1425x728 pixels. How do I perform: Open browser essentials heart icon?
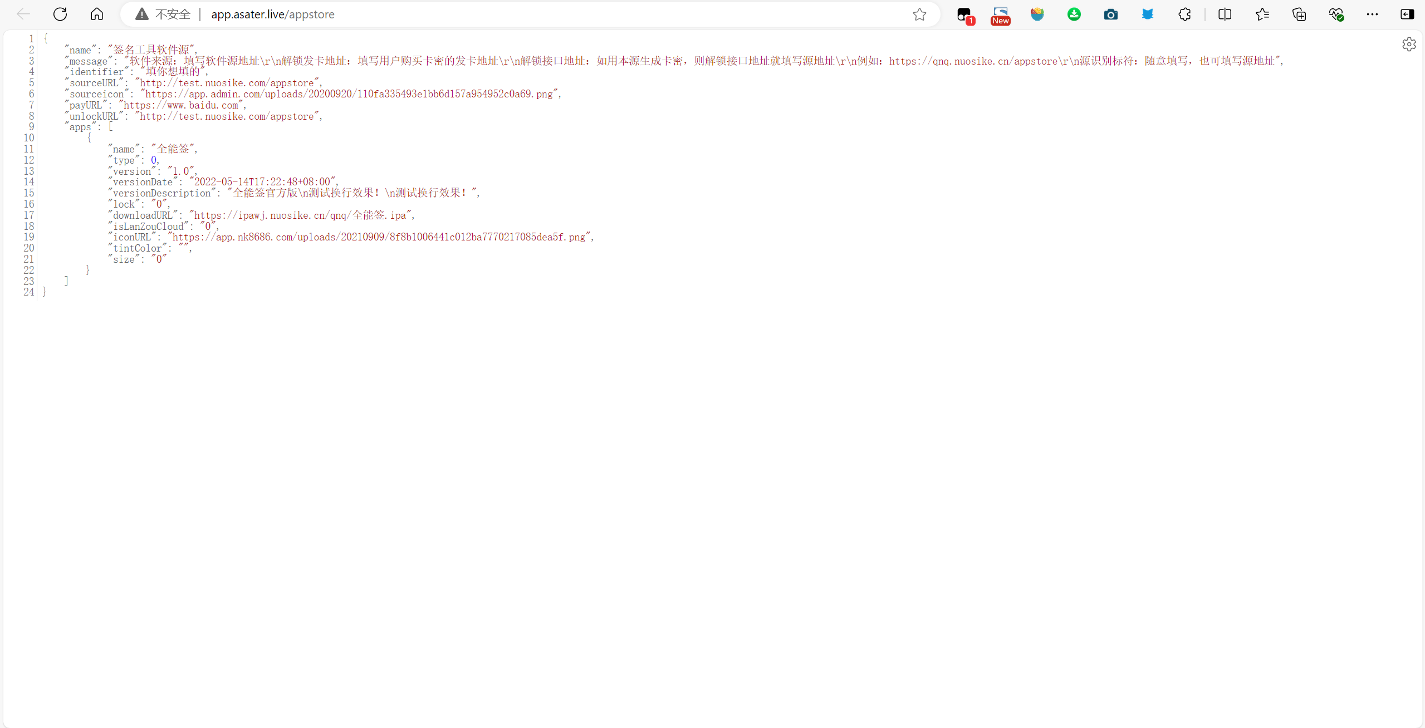pos(1336,14)
